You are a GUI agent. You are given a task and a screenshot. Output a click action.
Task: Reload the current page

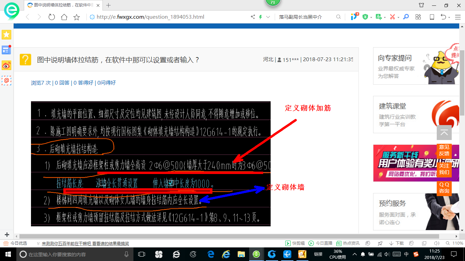point(51,17)
